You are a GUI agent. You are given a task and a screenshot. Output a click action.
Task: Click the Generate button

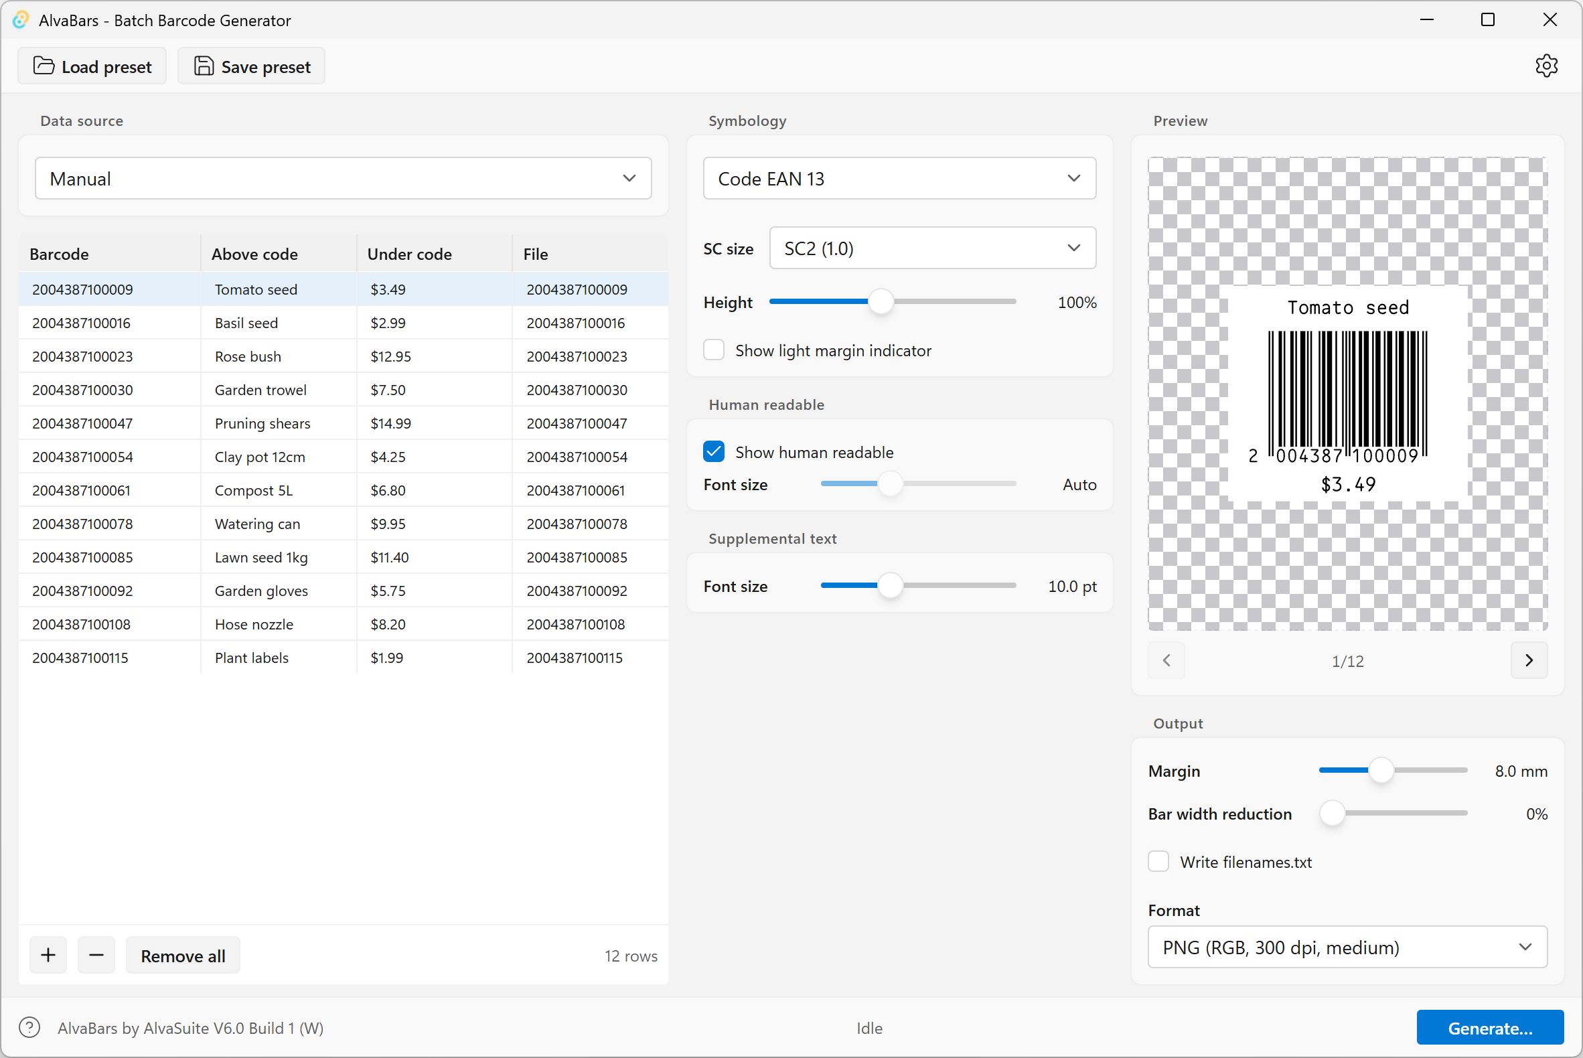pyautogui.click(x=1490, y=1028)
